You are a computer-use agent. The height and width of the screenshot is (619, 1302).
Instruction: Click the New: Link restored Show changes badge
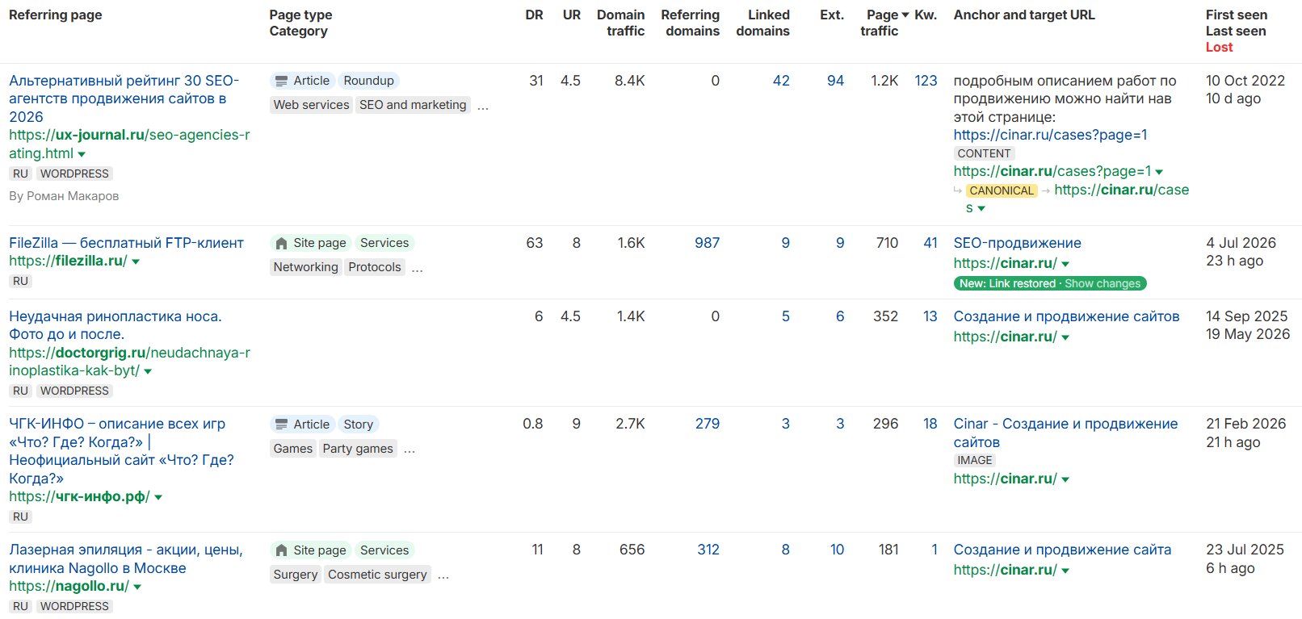(1050, 283)
